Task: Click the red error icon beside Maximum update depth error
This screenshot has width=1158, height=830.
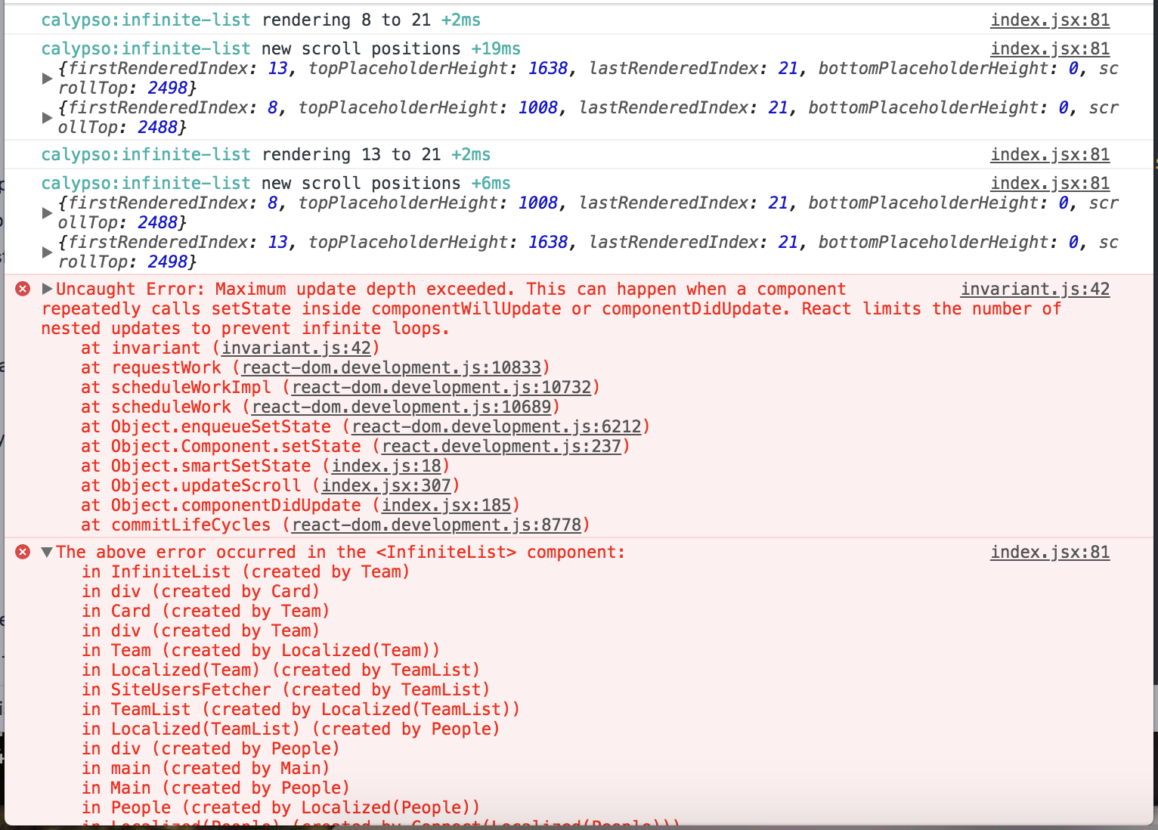Action: [23, 288]
